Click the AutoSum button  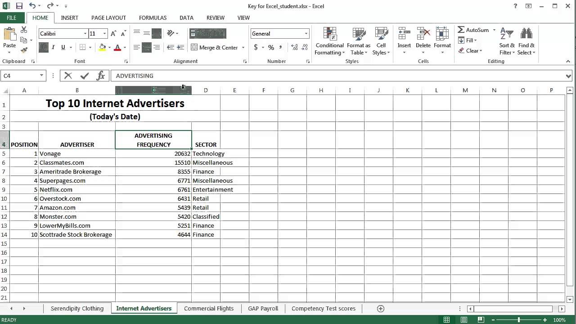[473, 30]
